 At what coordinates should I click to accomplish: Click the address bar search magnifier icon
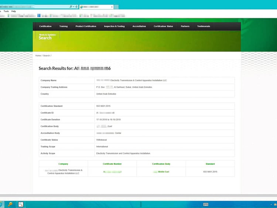pyautogui.click(x=71, y=7)
